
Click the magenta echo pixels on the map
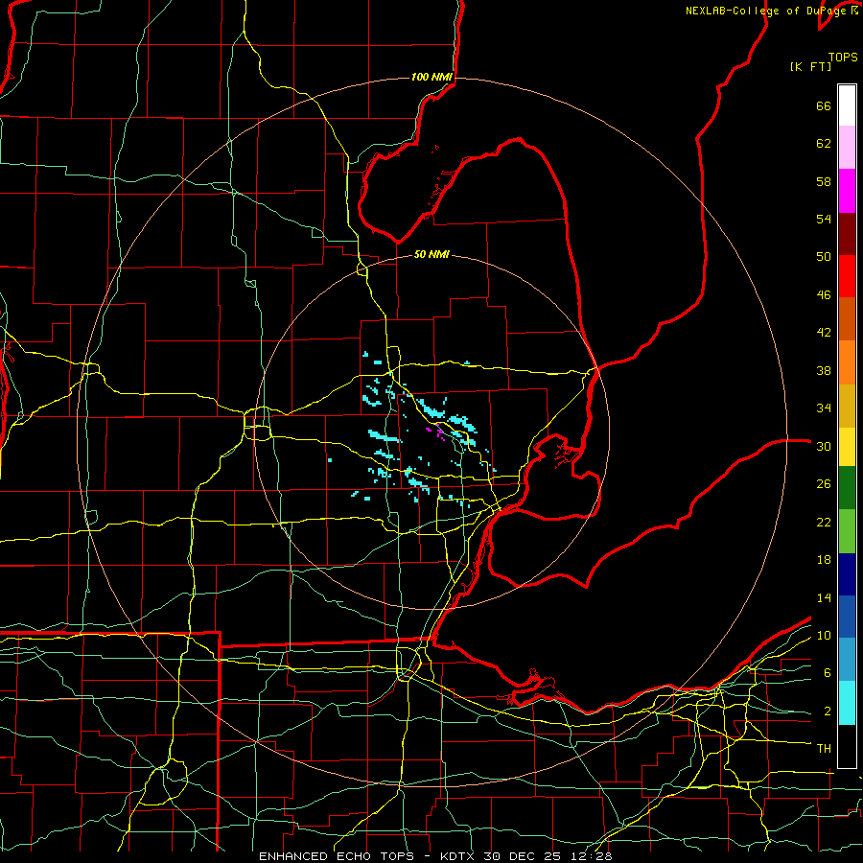point(436,431)
